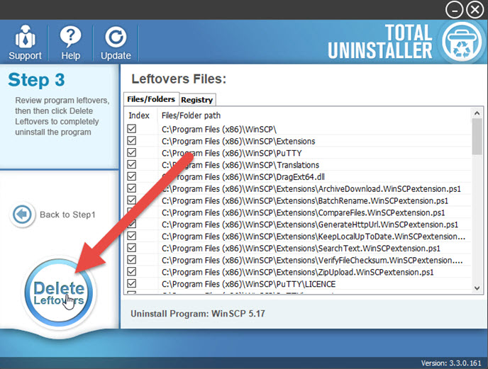The image size is (488, 369).
Task: Select the WinSCP\Extensions path row
Action: coord(238,142)
